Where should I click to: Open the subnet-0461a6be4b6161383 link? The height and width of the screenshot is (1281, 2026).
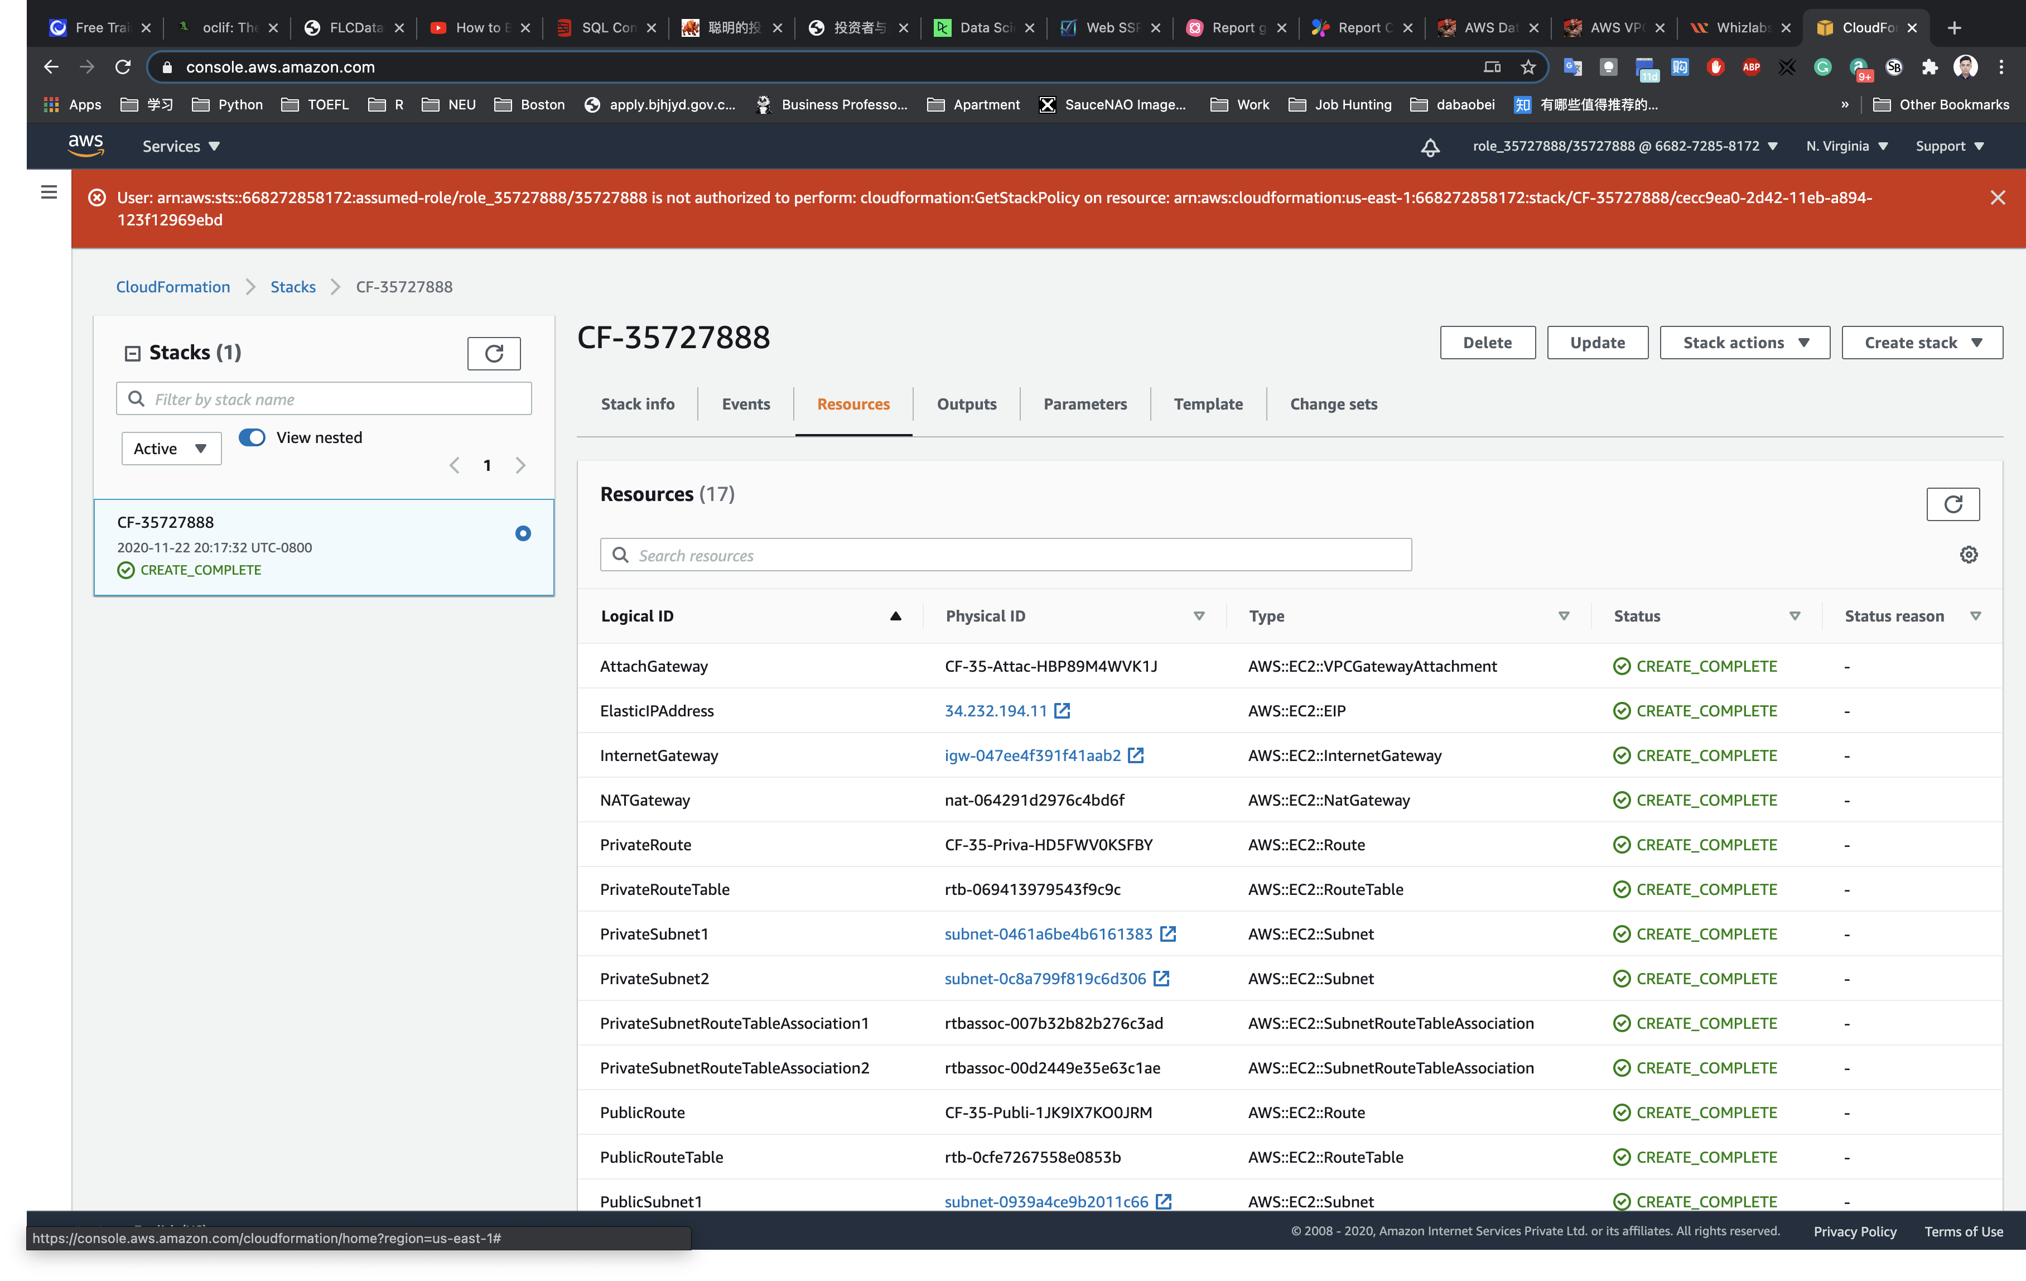pyautogui.click(x=1048, y=934)
